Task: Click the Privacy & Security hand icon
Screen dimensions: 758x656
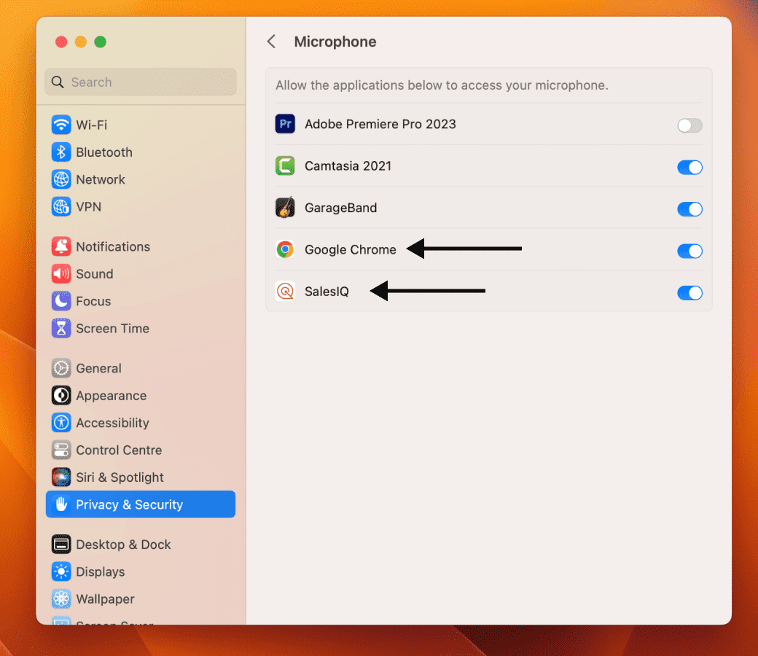Action: click(61, 504)
